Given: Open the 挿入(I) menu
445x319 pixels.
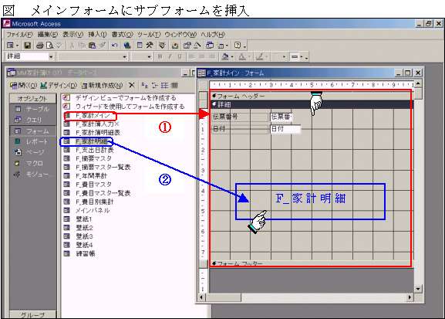Looking at the screenshot, I should [97, 35].
